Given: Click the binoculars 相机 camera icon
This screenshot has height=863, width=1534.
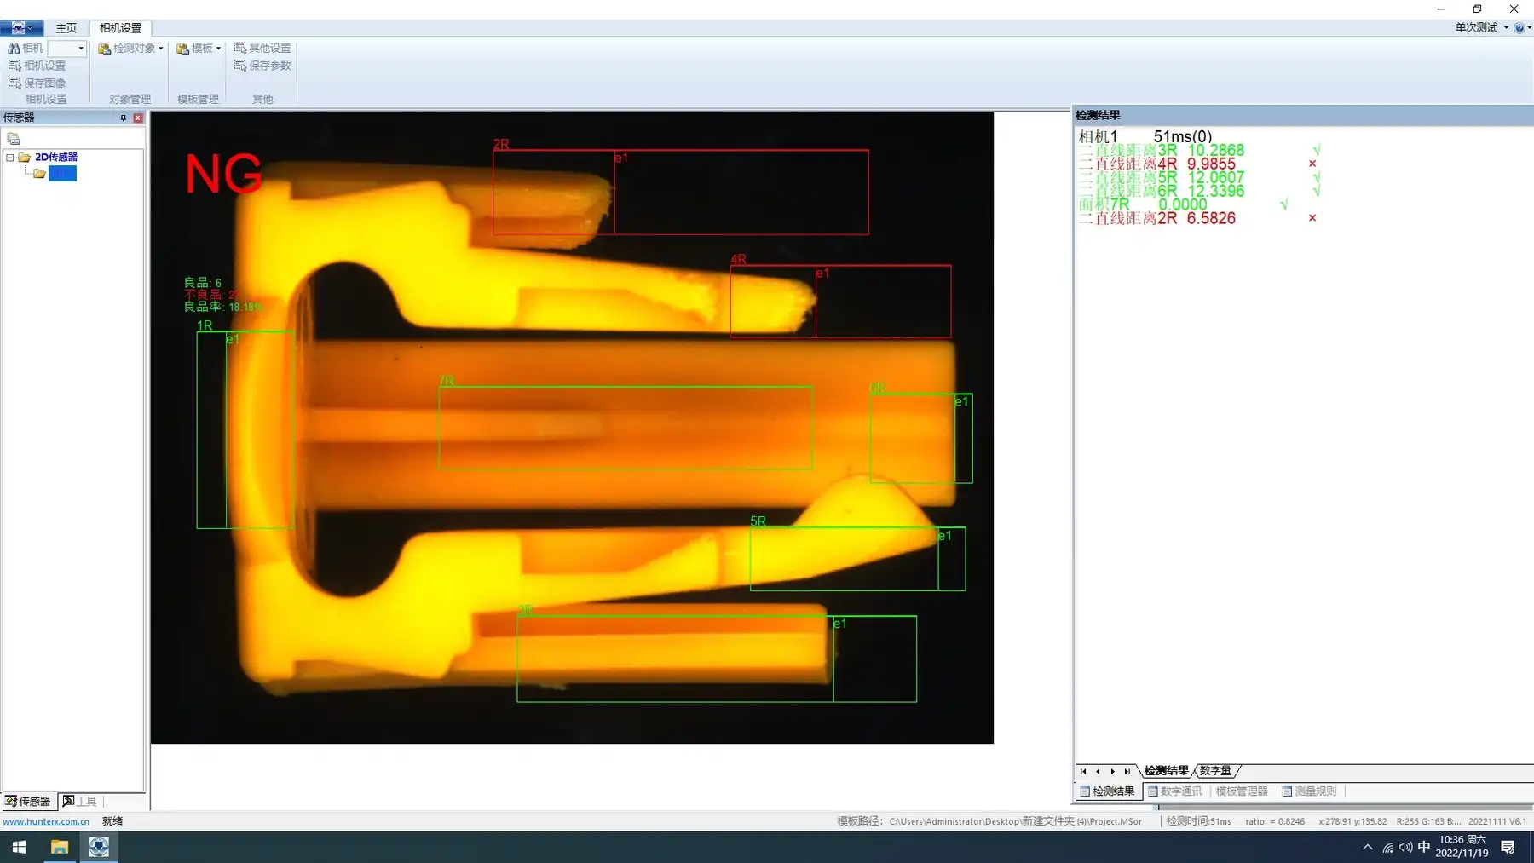Looking at the screenshot, I should [x=14, y=49].
